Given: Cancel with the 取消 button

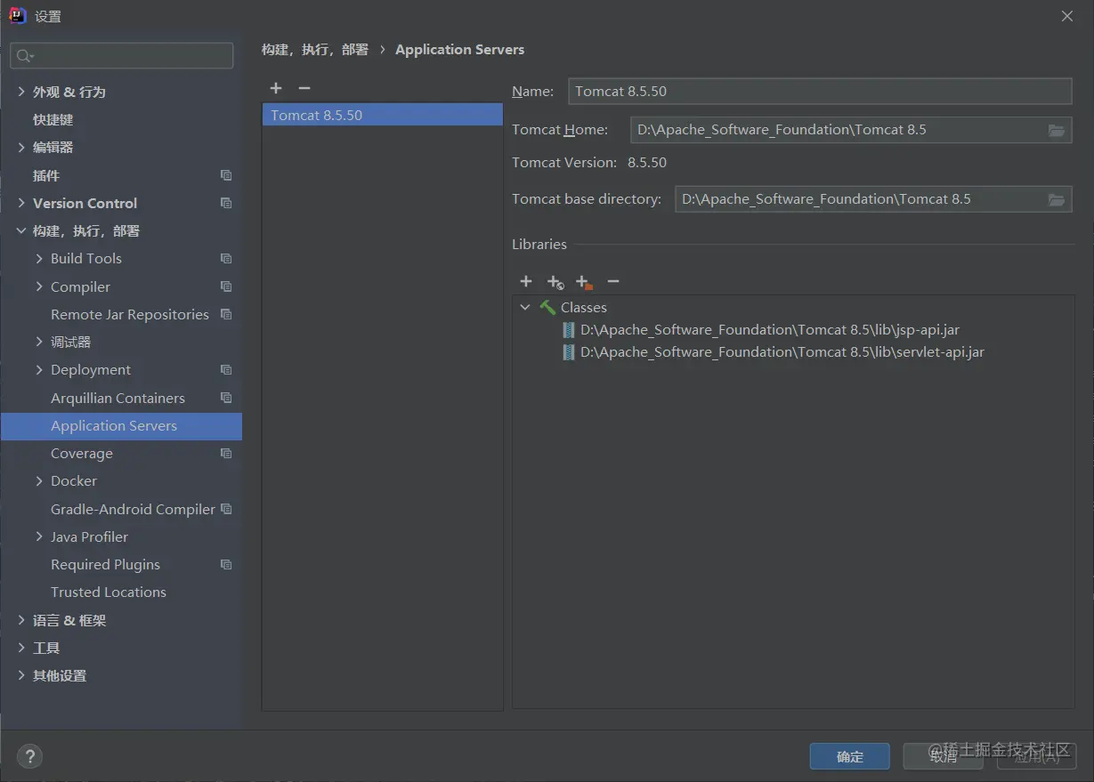Looking at the screenshot, I should (x=943, y=756).
